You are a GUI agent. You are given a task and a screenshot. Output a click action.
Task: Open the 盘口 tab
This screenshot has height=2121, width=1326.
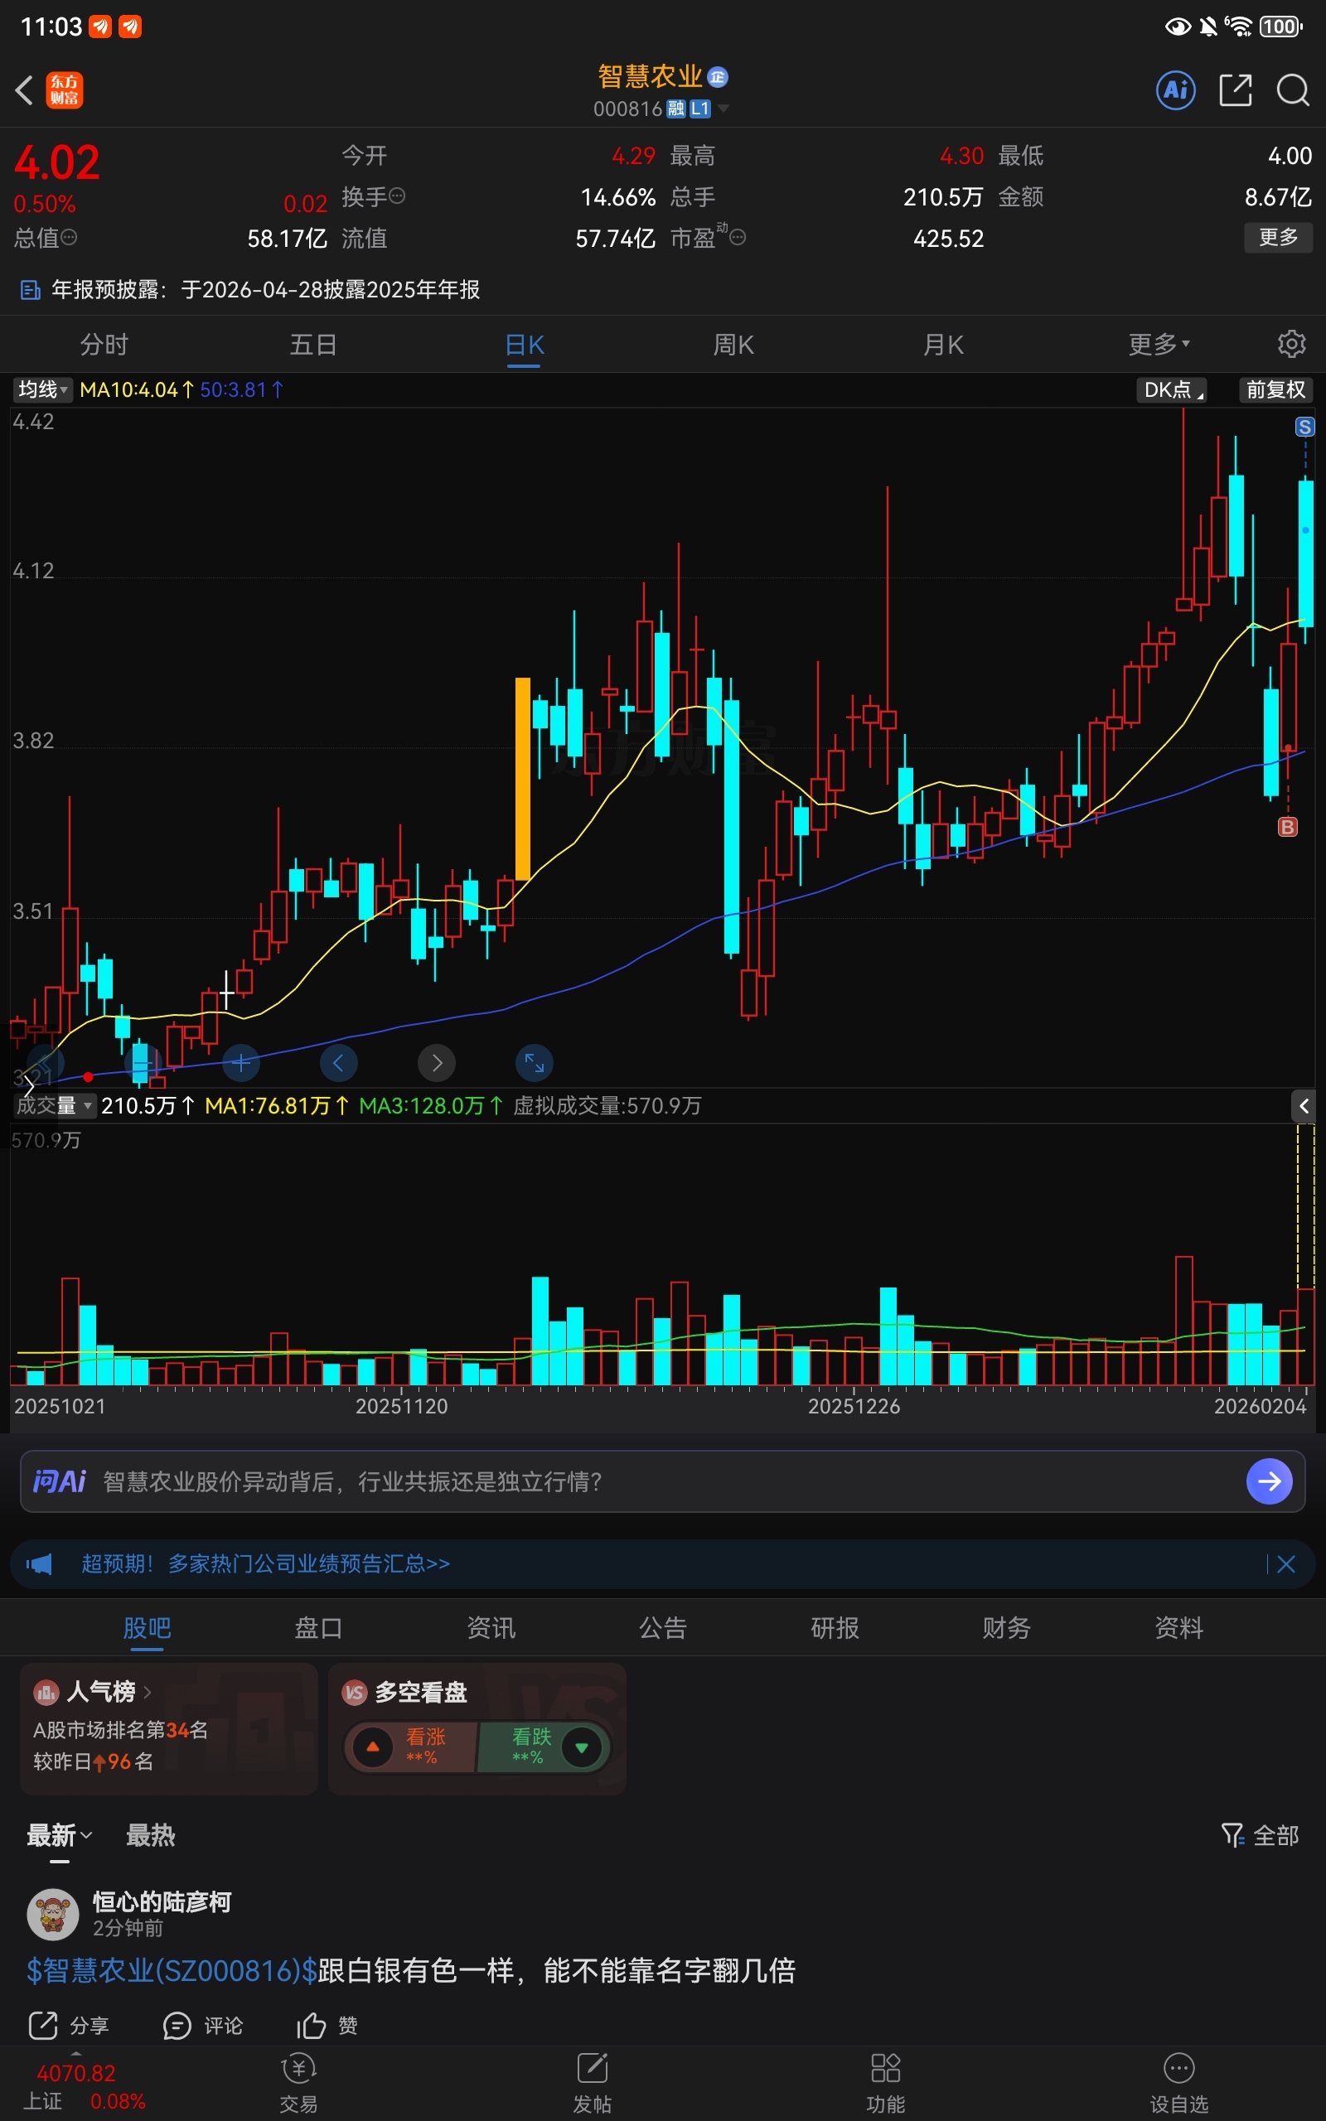pos(318,1628)
